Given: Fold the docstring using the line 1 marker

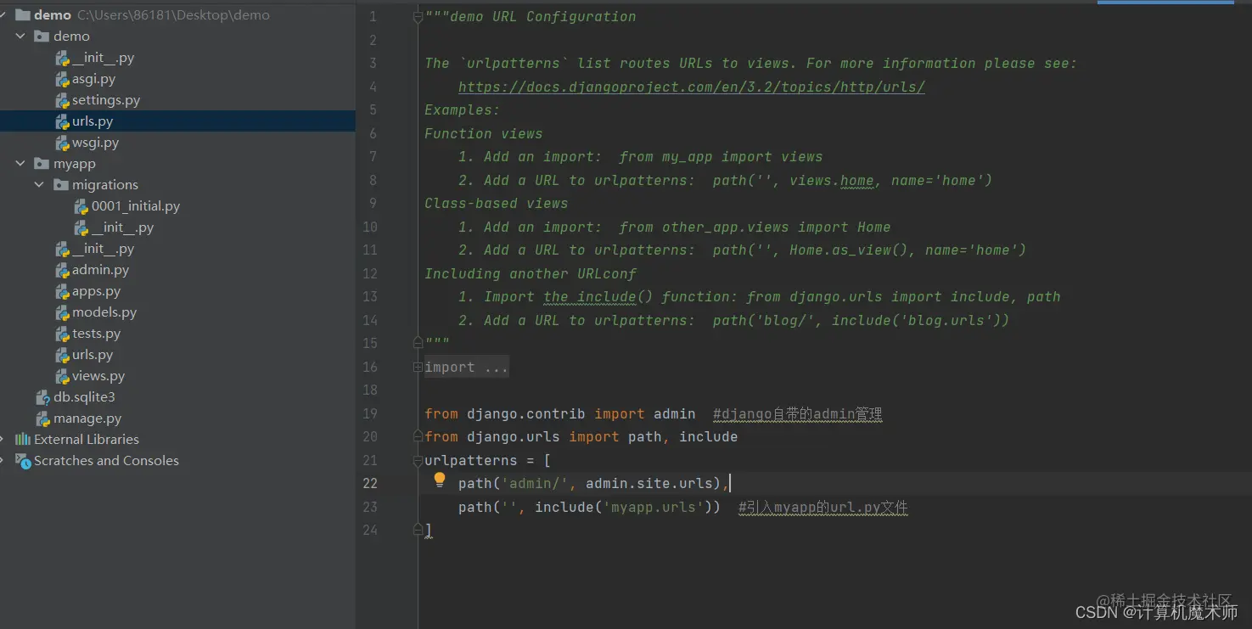Looking at the screenshot, I should pos(418,16).
